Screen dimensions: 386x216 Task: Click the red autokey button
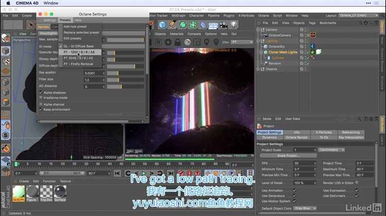click(x=189, y=173)
